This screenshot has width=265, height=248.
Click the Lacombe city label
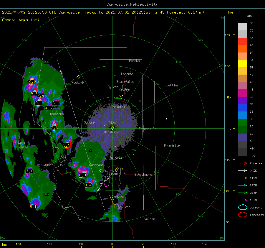(127, 74)
